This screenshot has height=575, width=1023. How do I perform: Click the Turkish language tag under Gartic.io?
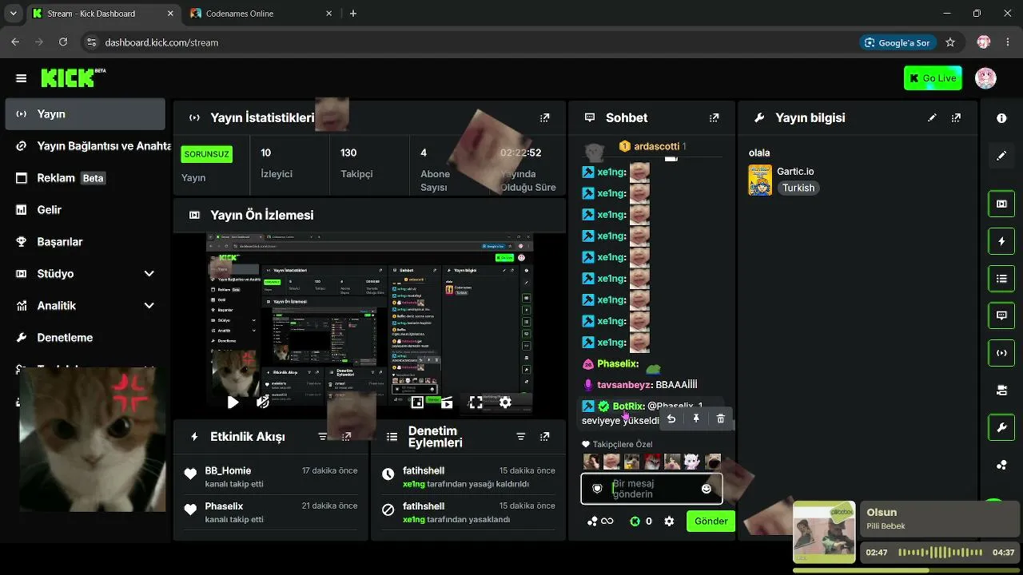(798, 188)
